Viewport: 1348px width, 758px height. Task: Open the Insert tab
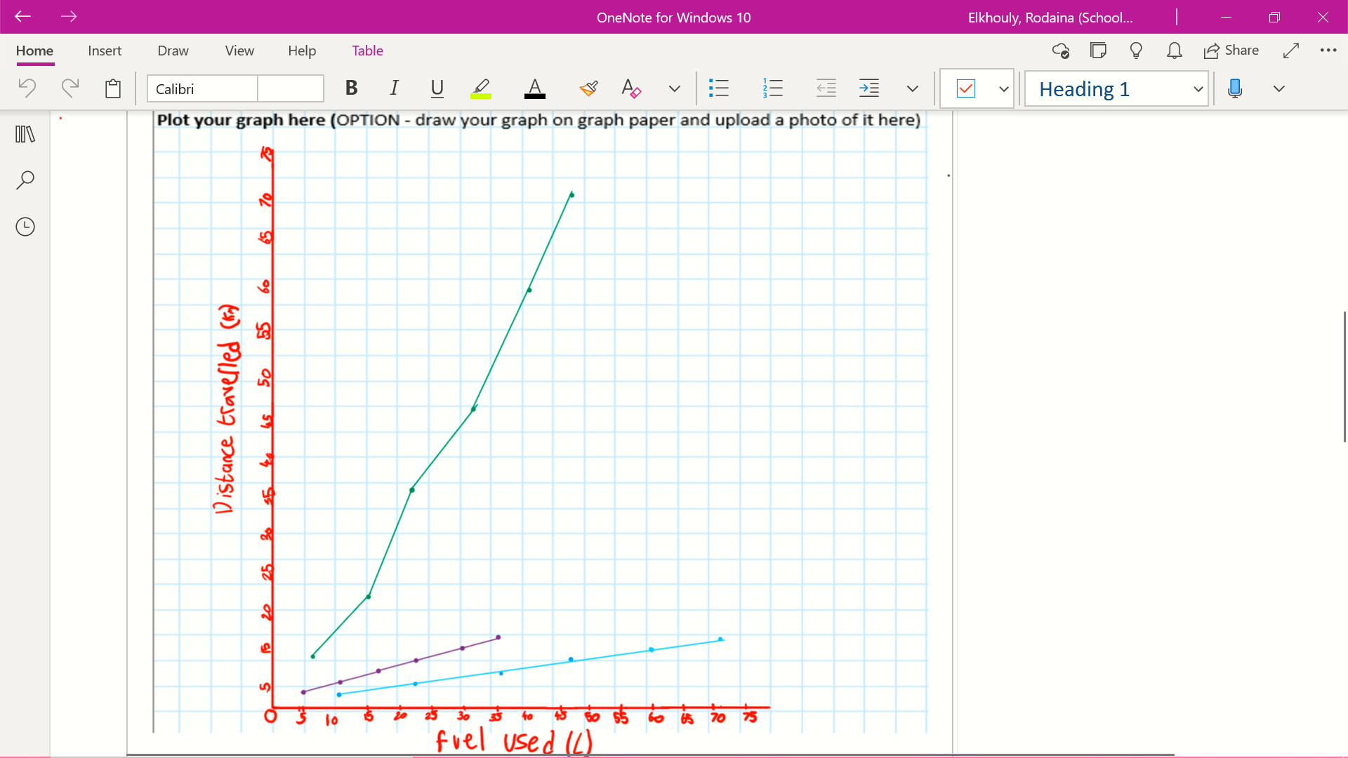[x=105, y=51]
